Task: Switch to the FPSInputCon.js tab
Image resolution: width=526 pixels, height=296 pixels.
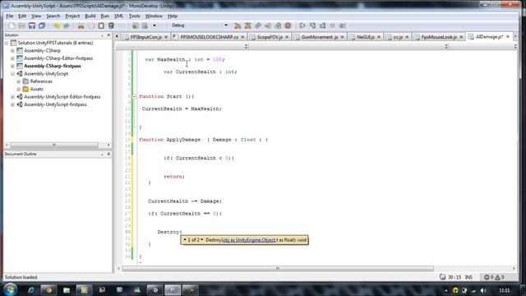Action: coord(146,37)
